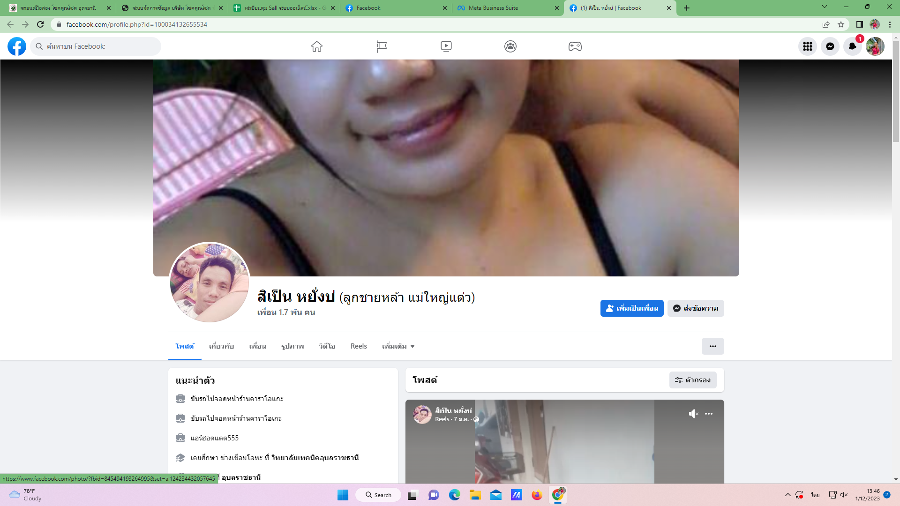Viewport: 900px width, 506px height.
Task: Open the Chrome tab search chevron
Action: (x=824, y=7)
